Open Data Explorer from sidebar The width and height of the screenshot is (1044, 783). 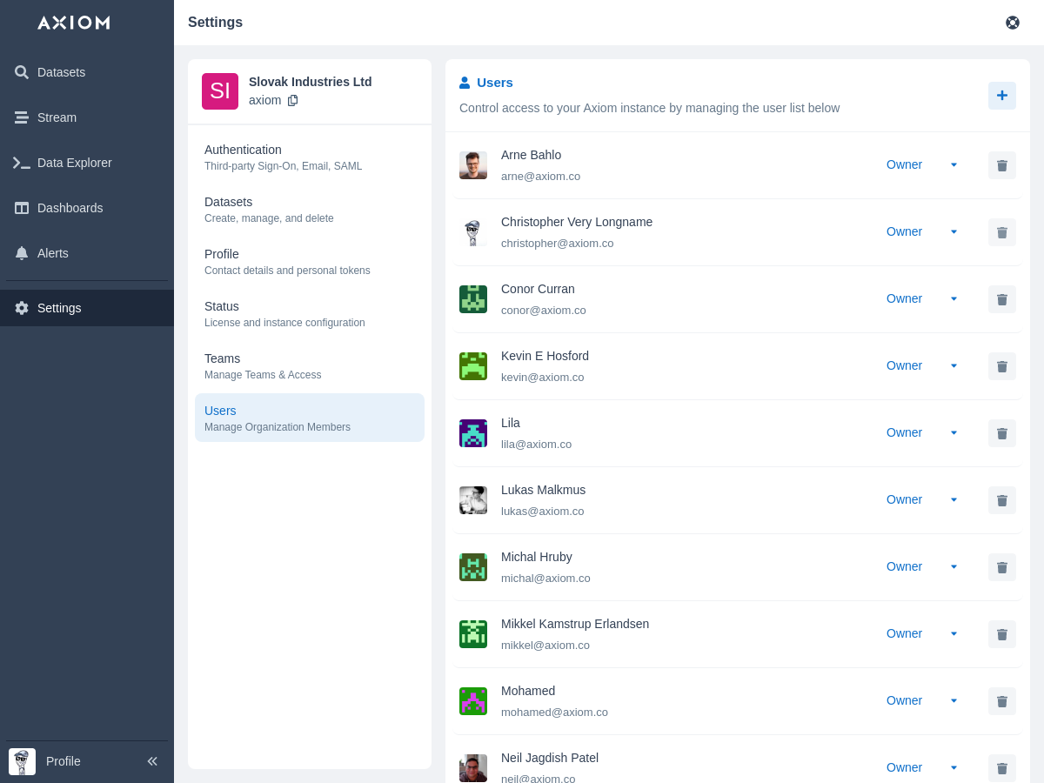pyautogui.click(x=74, y=163)
